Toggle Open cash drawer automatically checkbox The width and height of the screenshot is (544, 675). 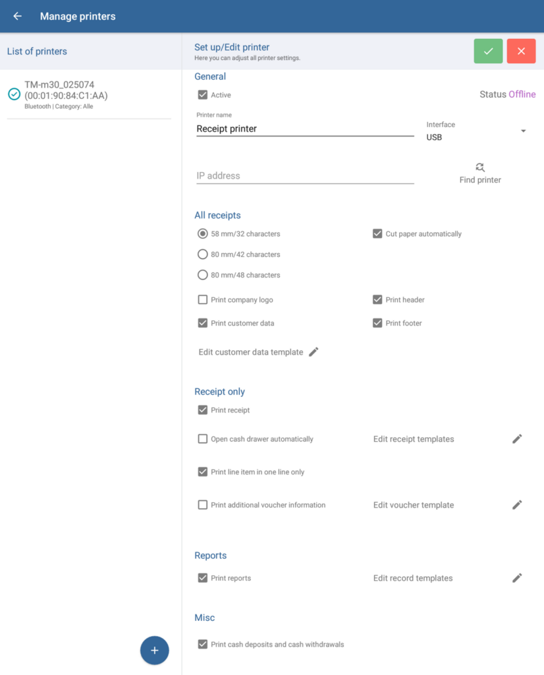[x=203, y=439]
